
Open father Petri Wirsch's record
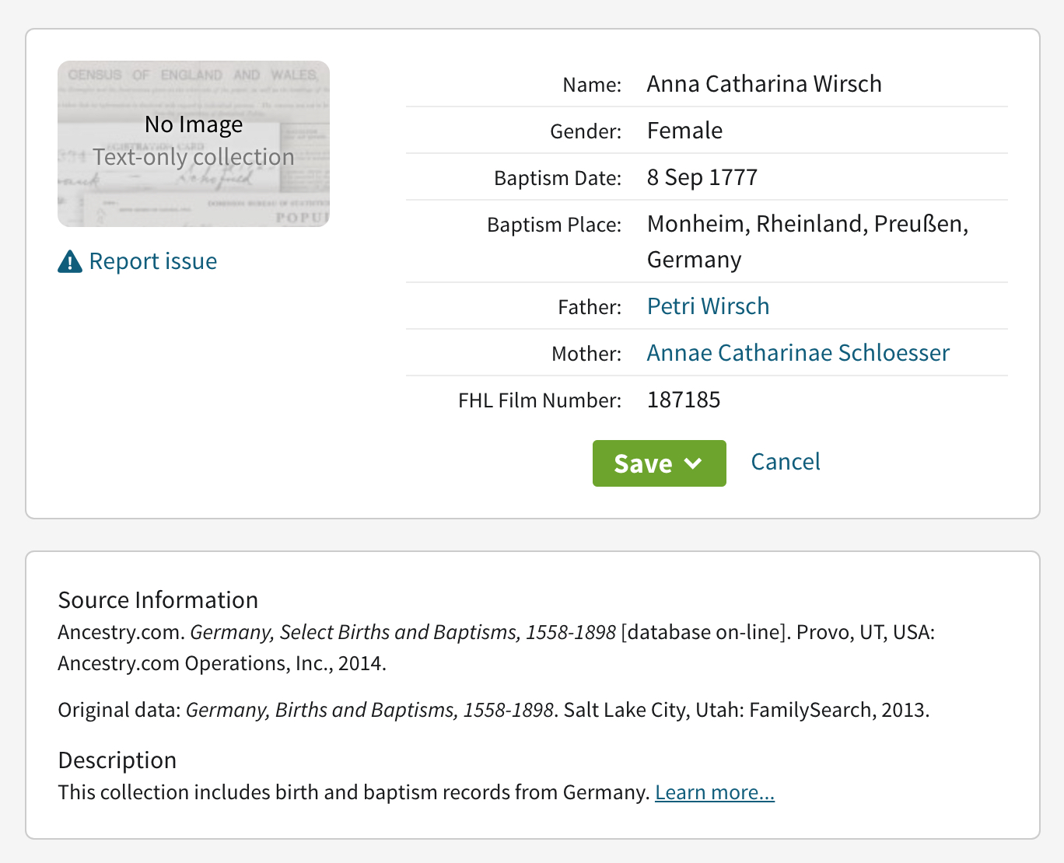[708, 306]
